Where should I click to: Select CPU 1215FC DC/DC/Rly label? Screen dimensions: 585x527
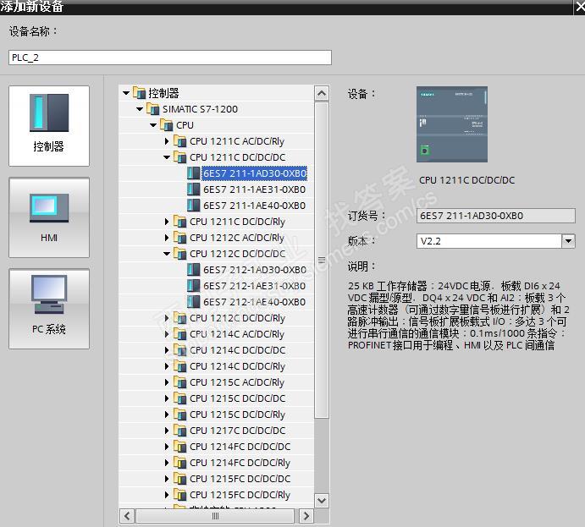tap(240, 495)
